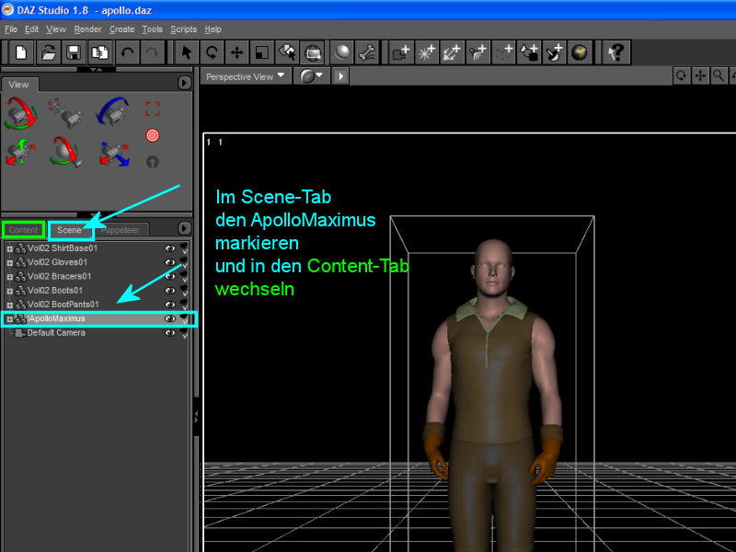
Task: Select the Translate move tool
Action: pos(237,52)
